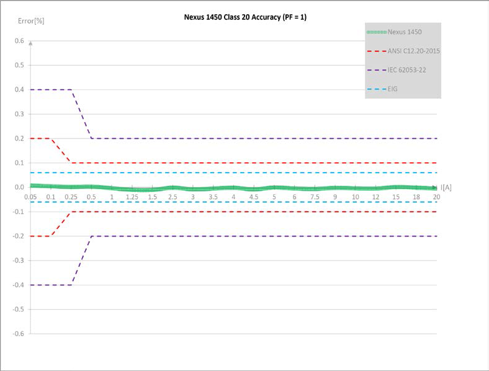Click the x-axis label "18"
489x371 pixels.
coord(416,197)
